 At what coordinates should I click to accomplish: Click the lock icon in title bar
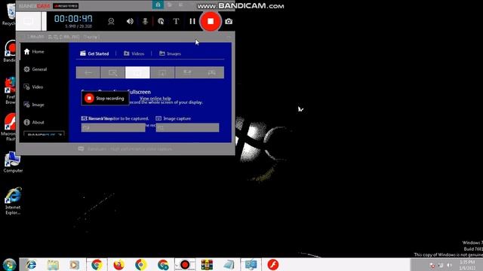click(158, 5)
